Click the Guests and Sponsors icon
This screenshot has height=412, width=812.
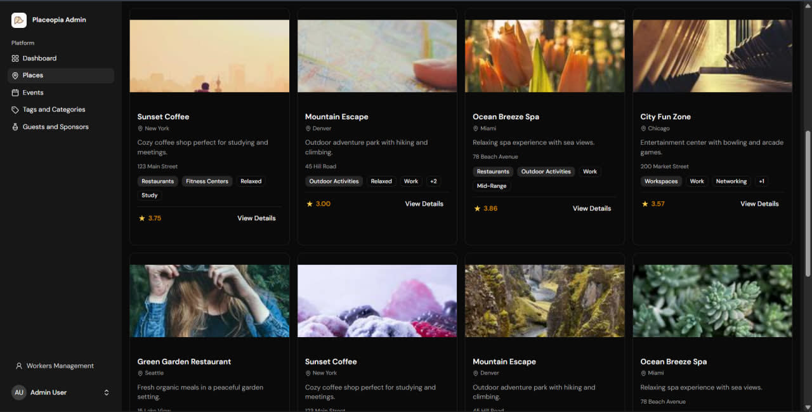tap(15, 127)
